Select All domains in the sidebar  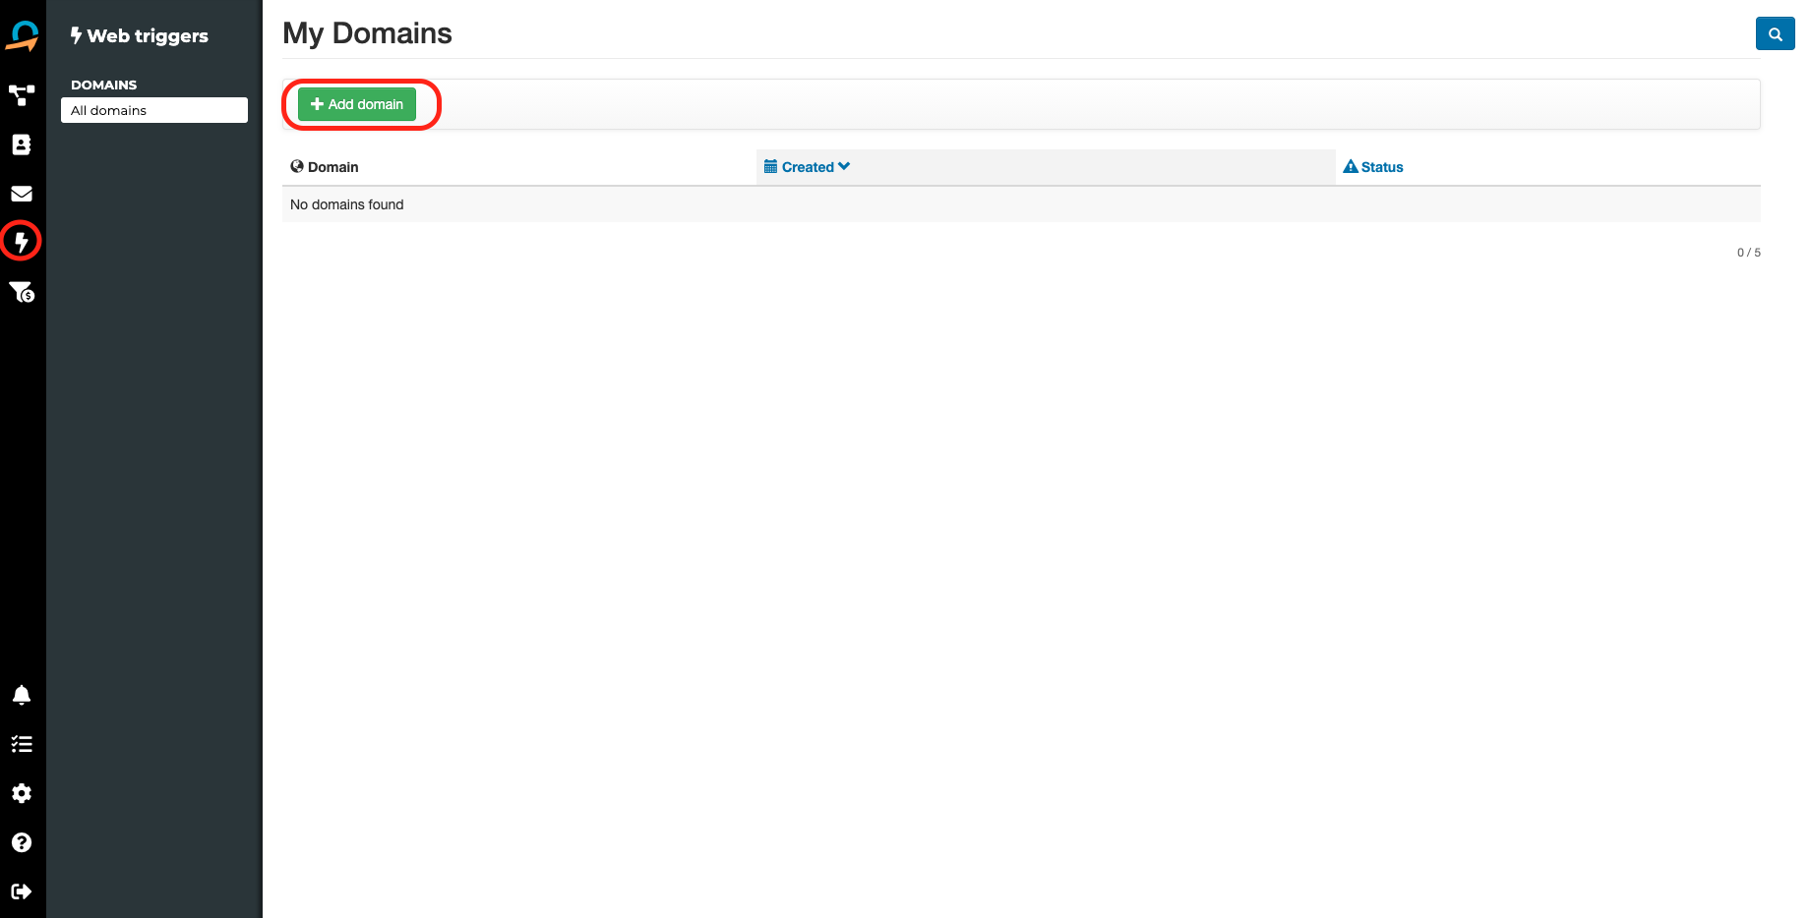[154, 110]
